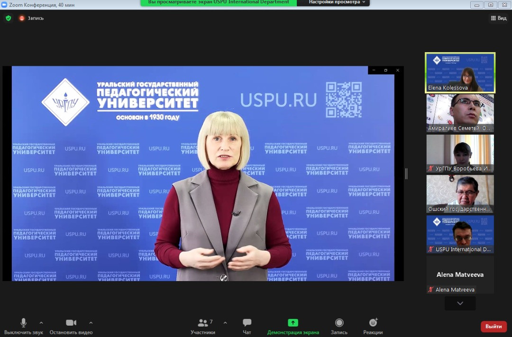The width and height of the screenshot is (512, 337).
Task: Select Elena Kolessova video thumbnail
Action: [460, 73]
